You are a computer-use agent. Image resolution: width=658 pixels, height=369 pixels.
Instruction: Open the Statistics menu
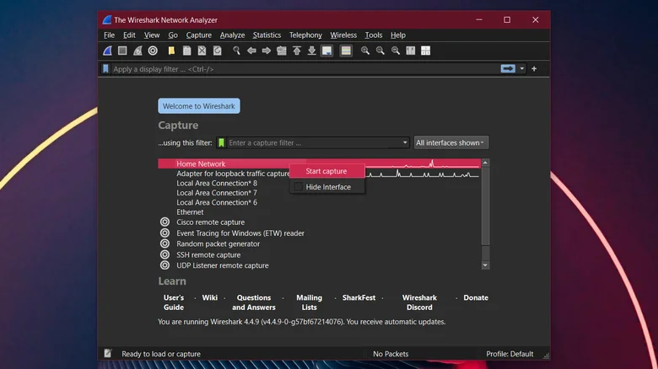pos(267,35)
